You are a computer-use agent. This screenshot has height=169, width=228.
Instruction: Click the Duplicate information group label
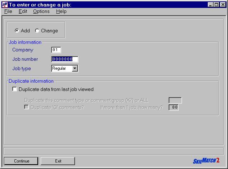click(x=31, y=81)
